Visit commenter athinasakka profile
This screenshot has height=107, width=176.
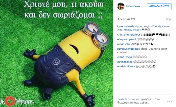tap(125, 62)
